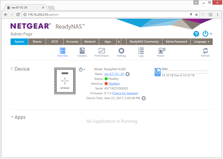The image size is (223, 159).
Task: Click the header power button icon
Action: point(205,34)
